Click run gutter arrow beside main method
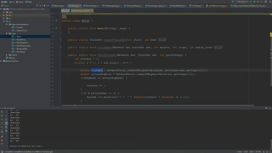Screen dimensions: 272x153 [x=57, y=28]
